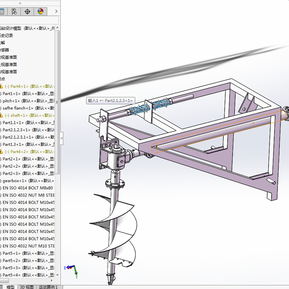
Task: Switch to the 3D 视图 tab
Action: (x=27, y=287)
